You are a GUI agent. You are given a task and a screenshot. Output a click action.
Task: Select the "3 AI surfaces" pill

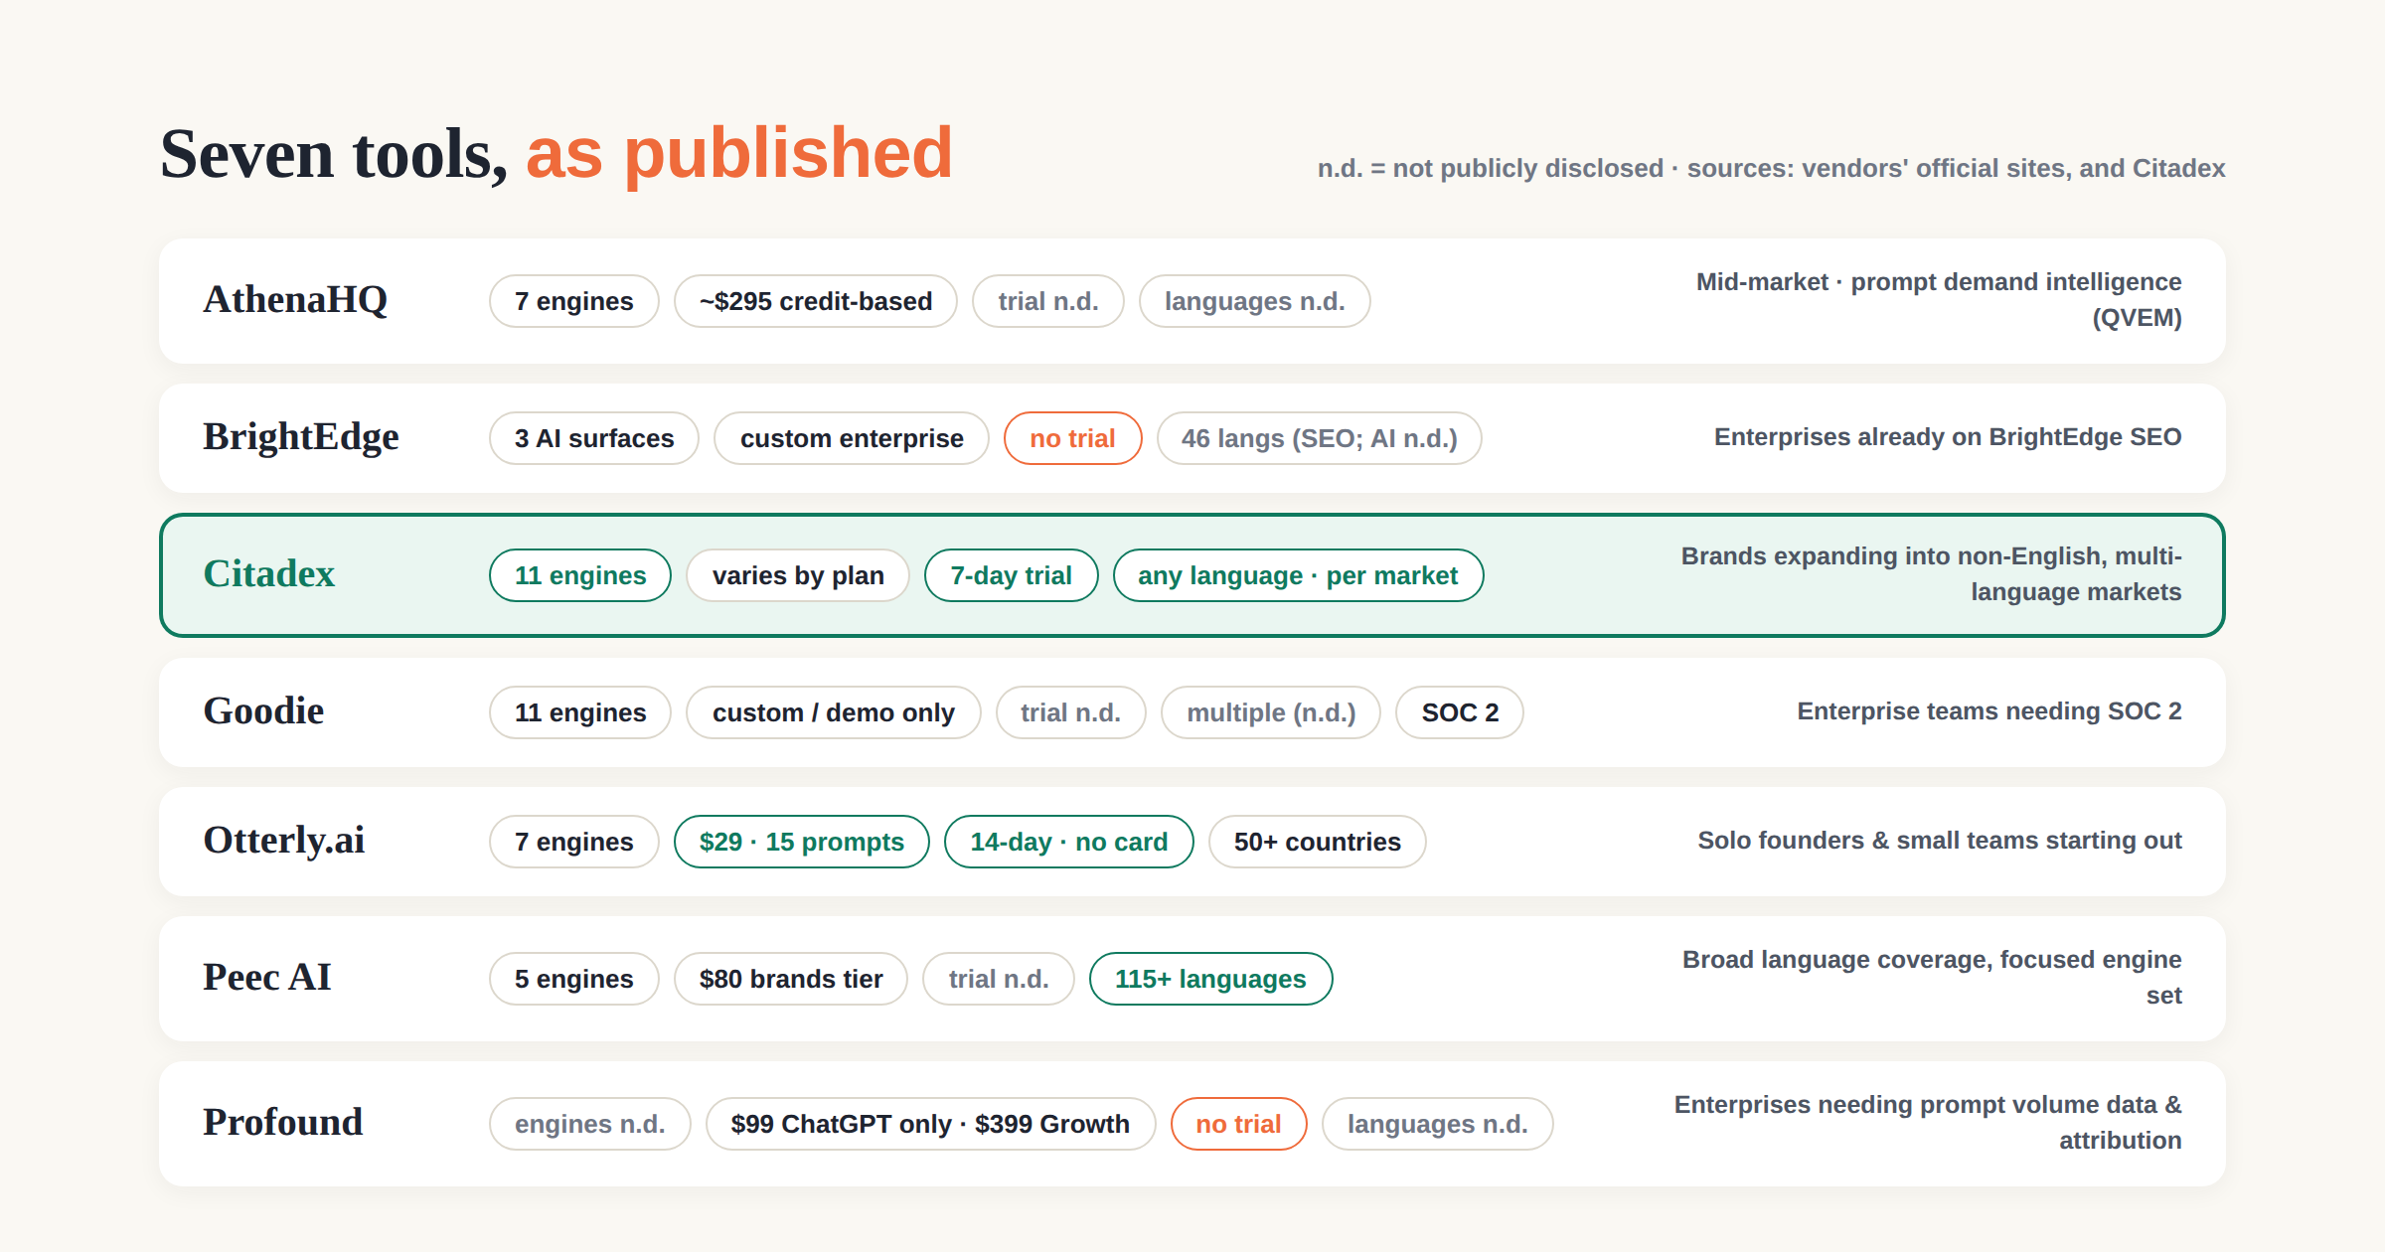click(594, 438)
